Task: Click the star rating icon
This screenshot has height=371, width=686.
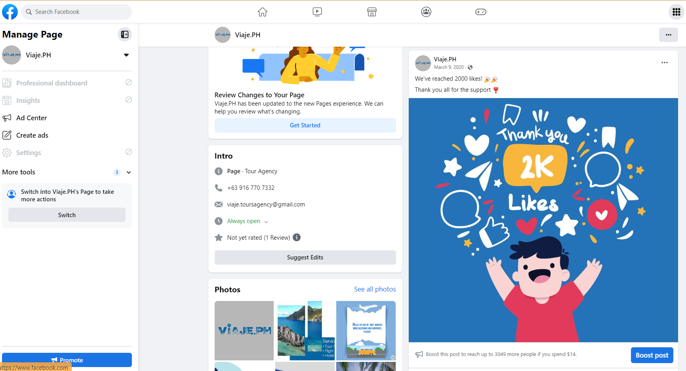Action: pos(219,238)
